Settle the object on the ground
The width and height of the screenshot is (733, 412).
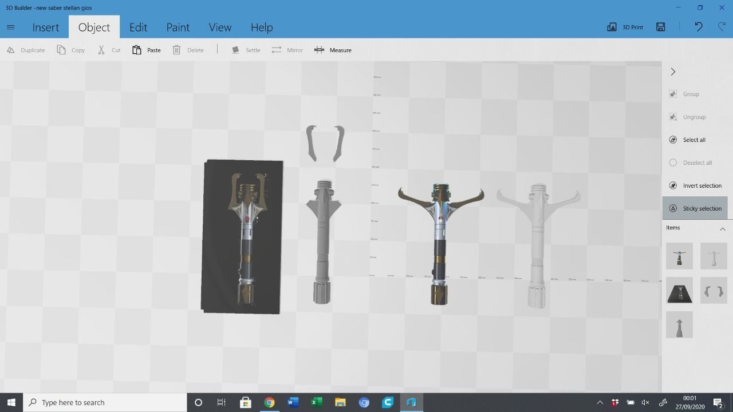tap(246, 50)
